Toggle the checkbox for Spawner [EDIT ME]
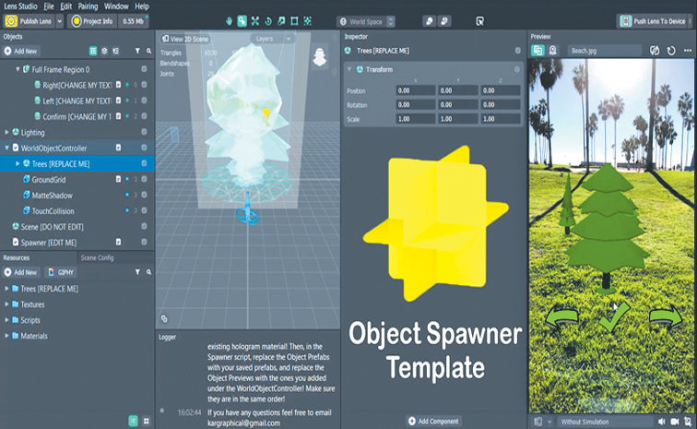697x429 pixels. [144, 242]
